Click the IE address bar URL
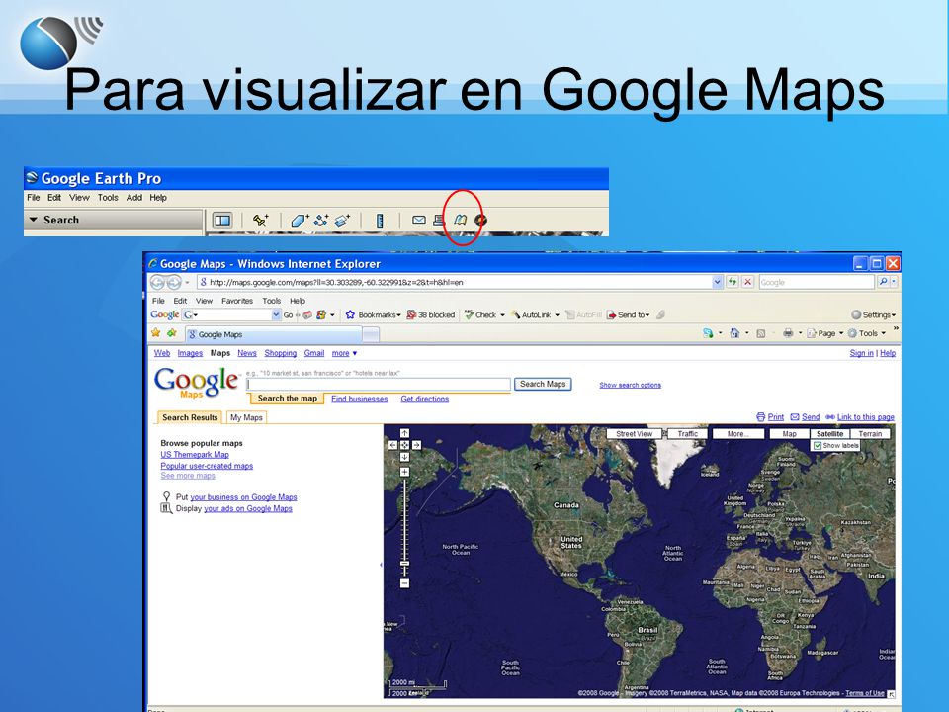Screen dimensions: 949x712 point(336,282)
